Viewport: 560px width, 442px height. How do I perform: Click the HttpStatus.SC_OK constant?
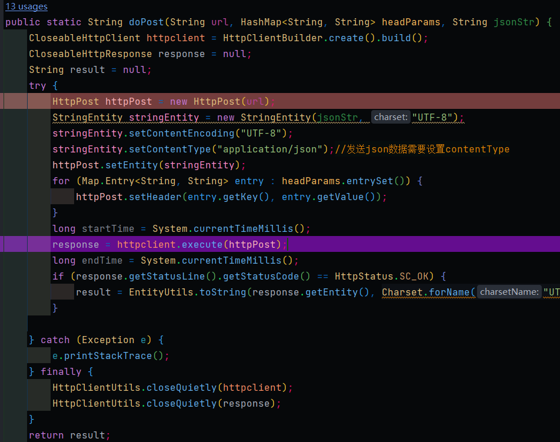[382, 275]
